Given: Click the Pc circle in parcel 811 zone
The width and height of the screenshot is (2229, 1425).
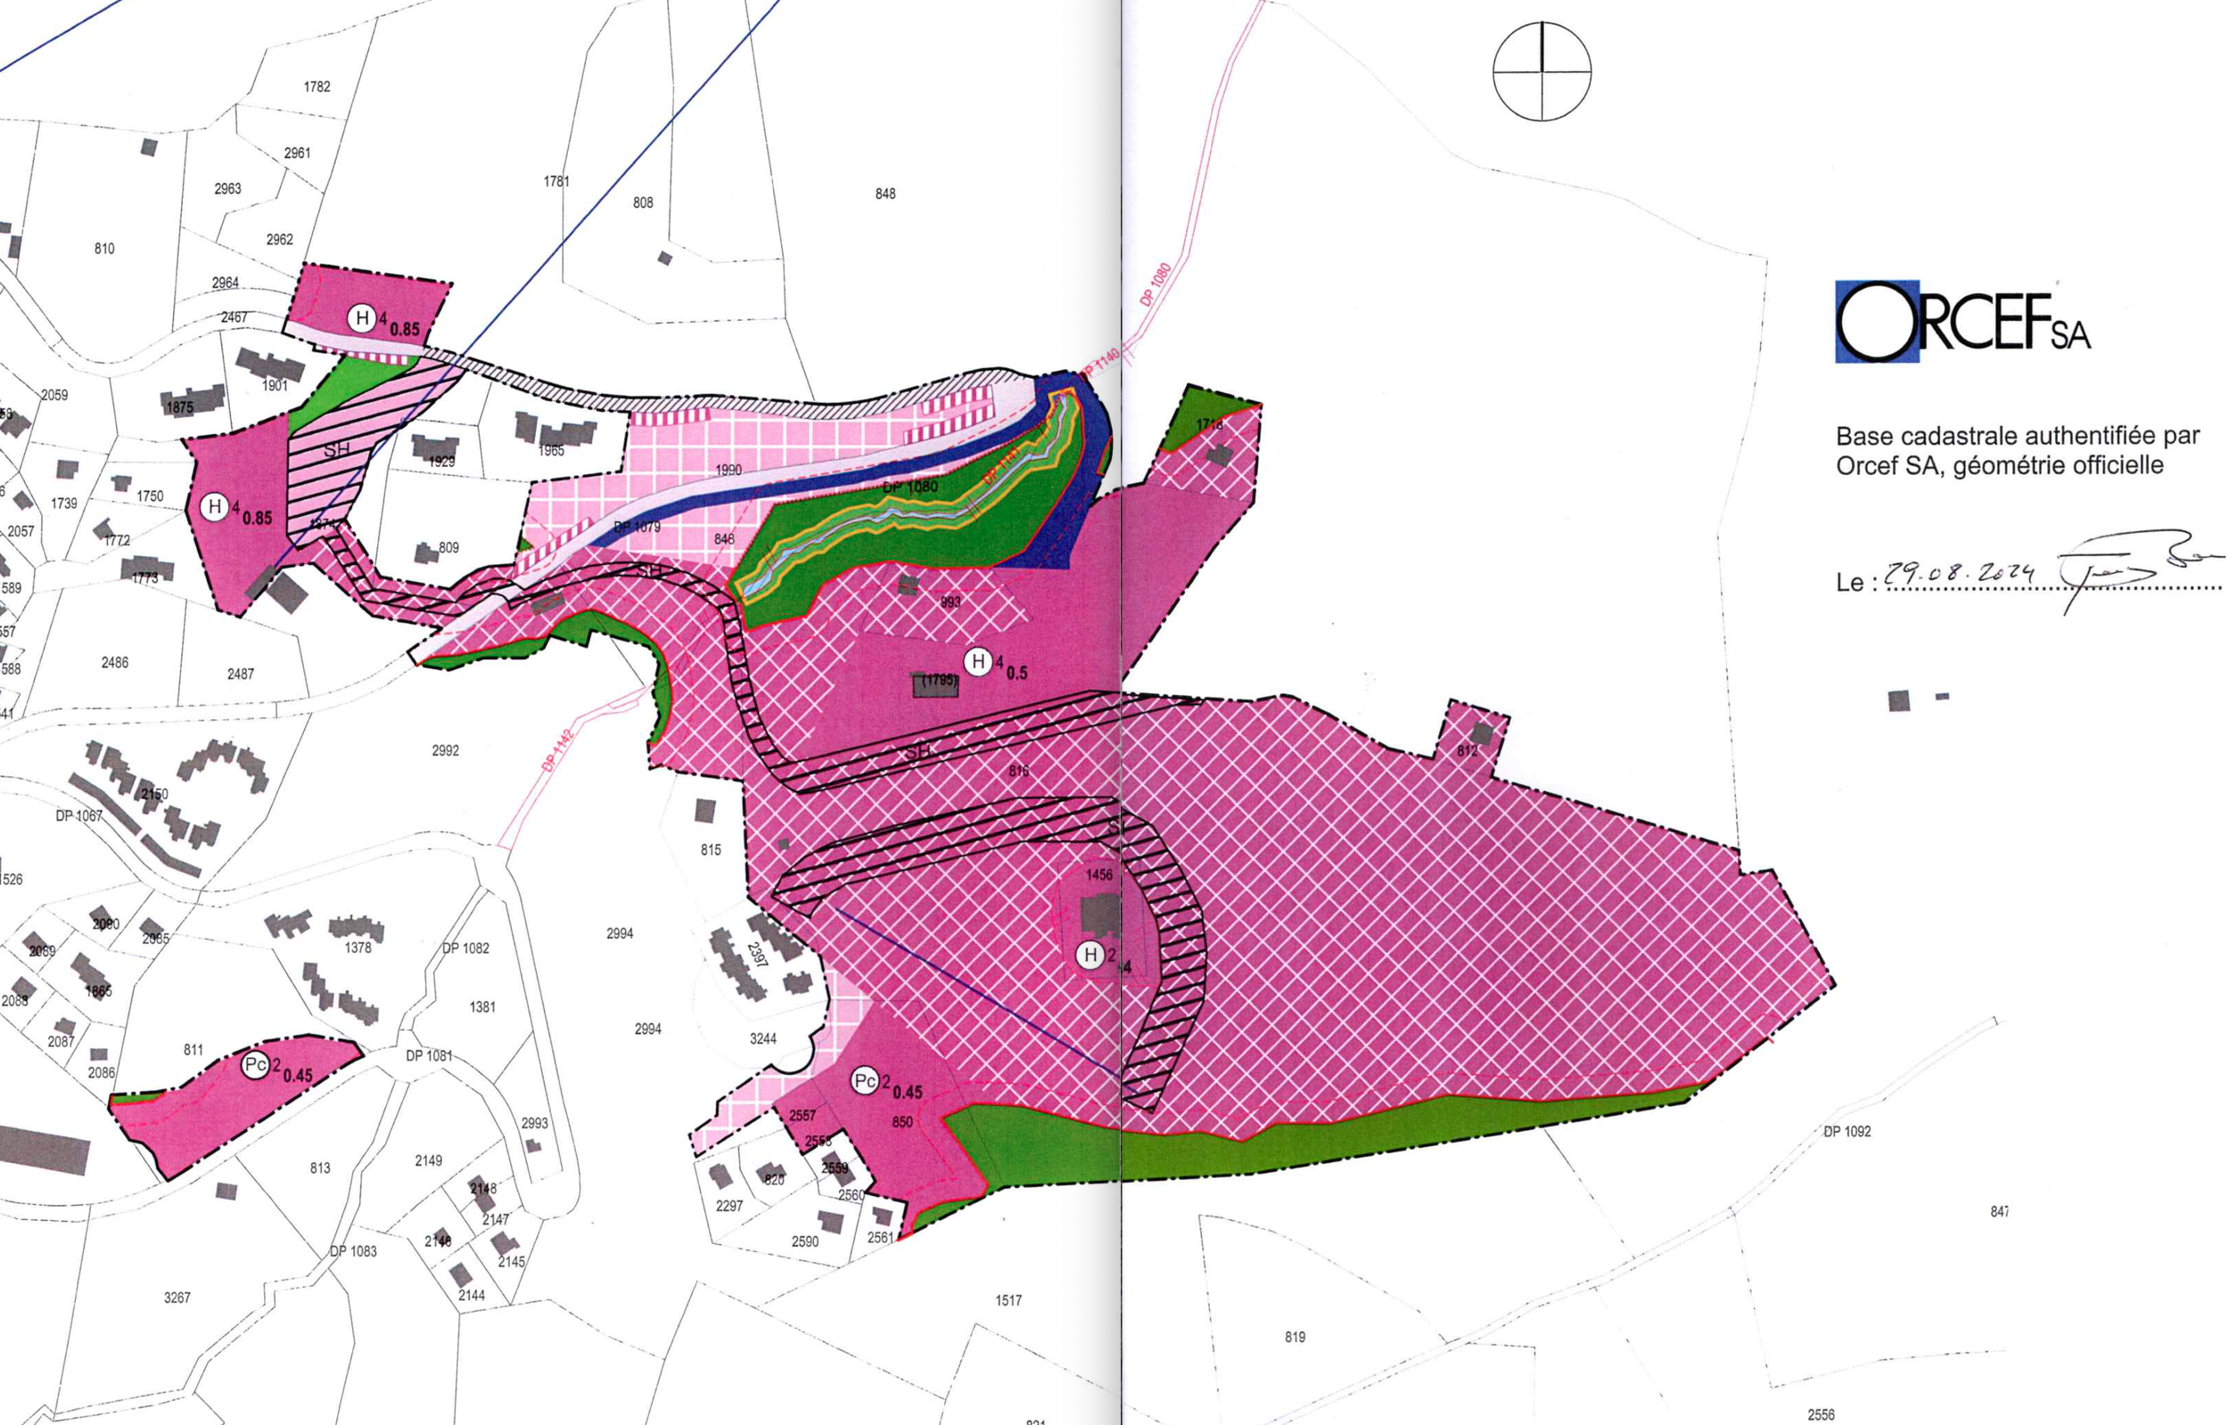Looking at the screenshot, I should [x=256, y=1065].
